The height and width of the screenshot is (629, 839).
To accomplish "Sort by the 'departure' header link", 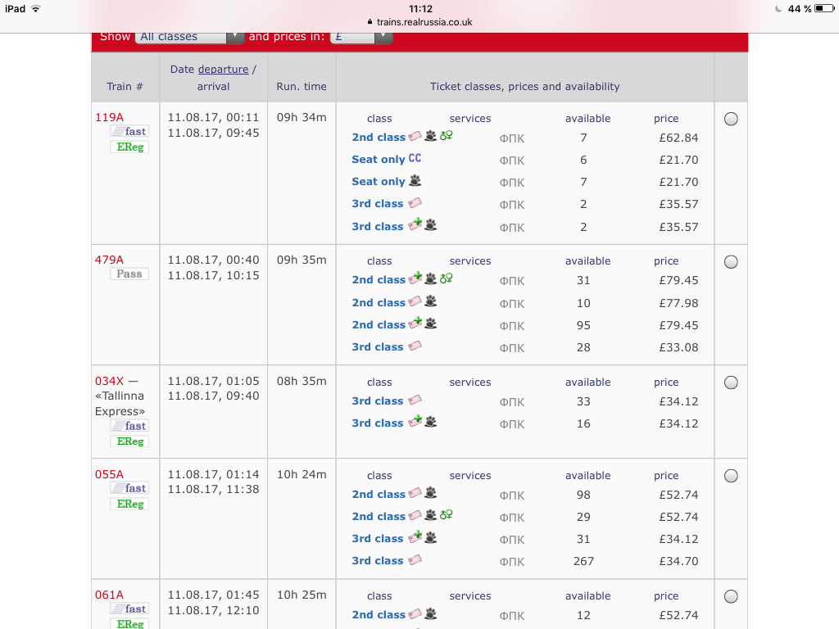I will (x=223, y=70).
